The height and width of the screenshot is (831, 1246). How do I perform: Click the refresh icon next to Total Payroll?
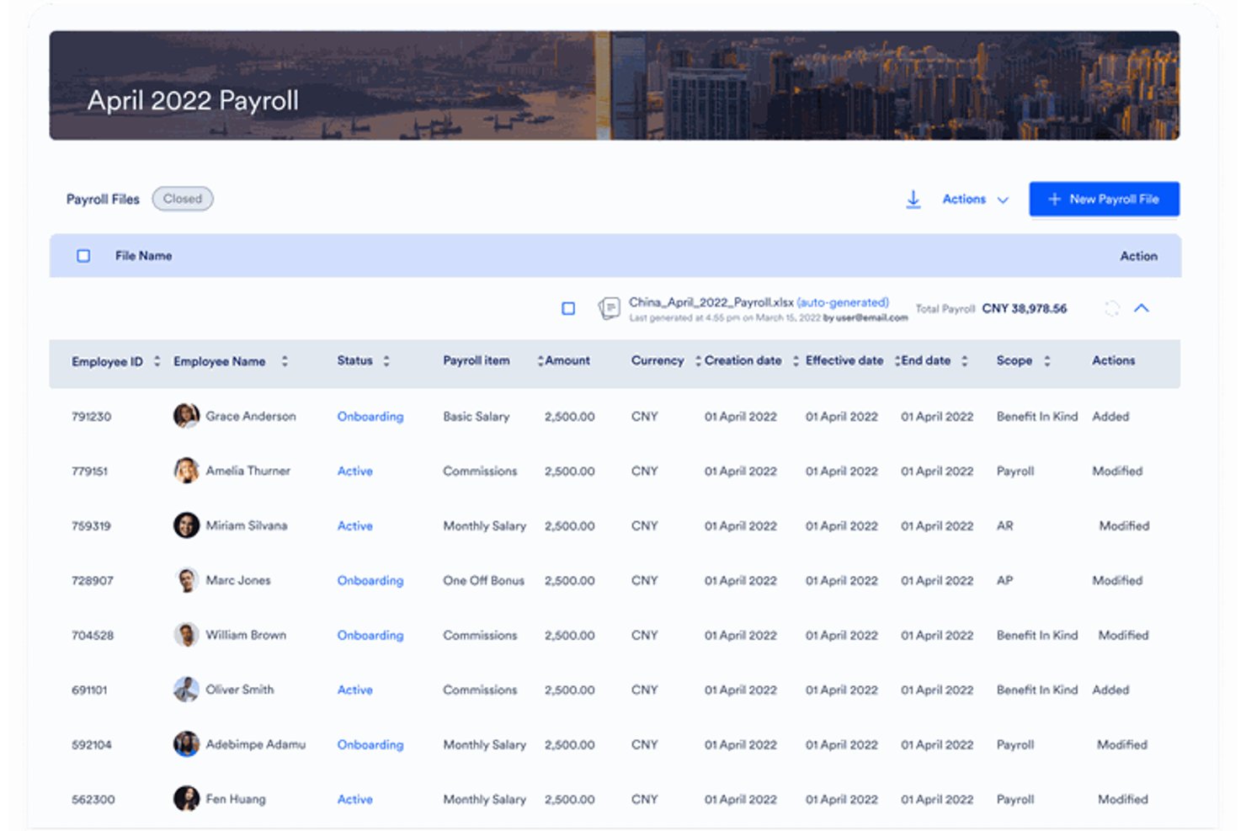(x=1112, y=308)
